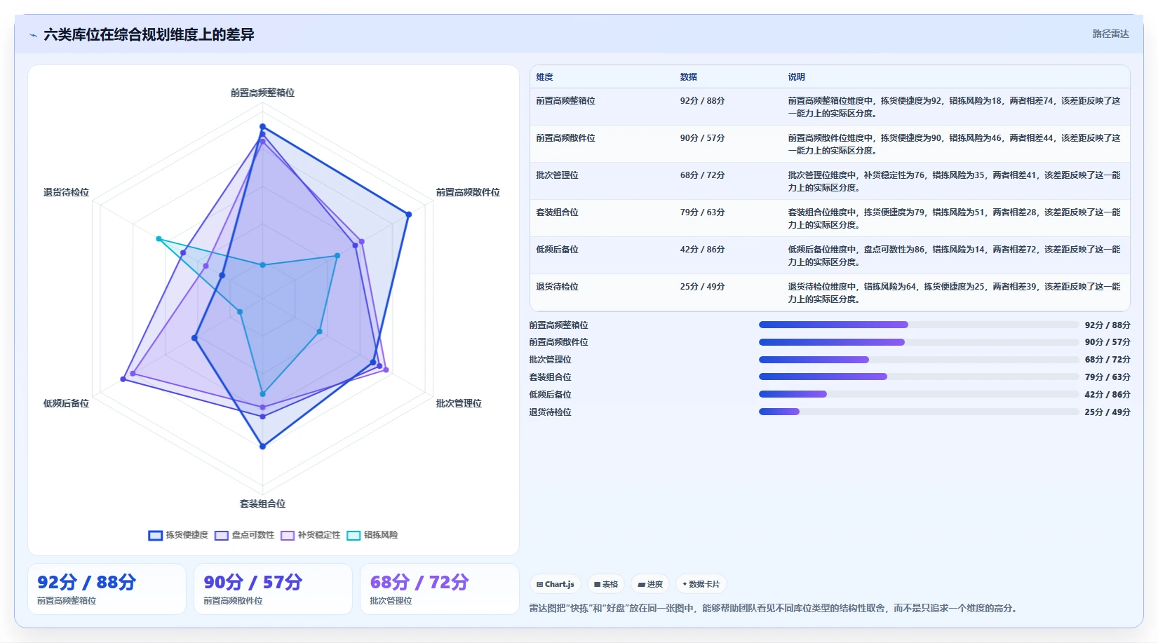Click the 42分 / 86分 value beside progress bar
1158x643 pixels.
[x=1107, y=395]
